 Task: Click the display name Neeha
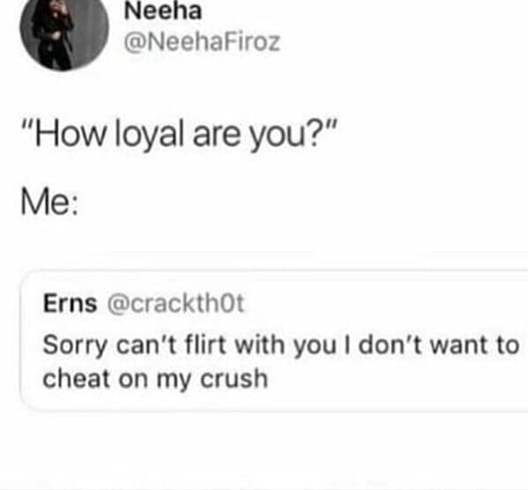(x=163, y=11)
